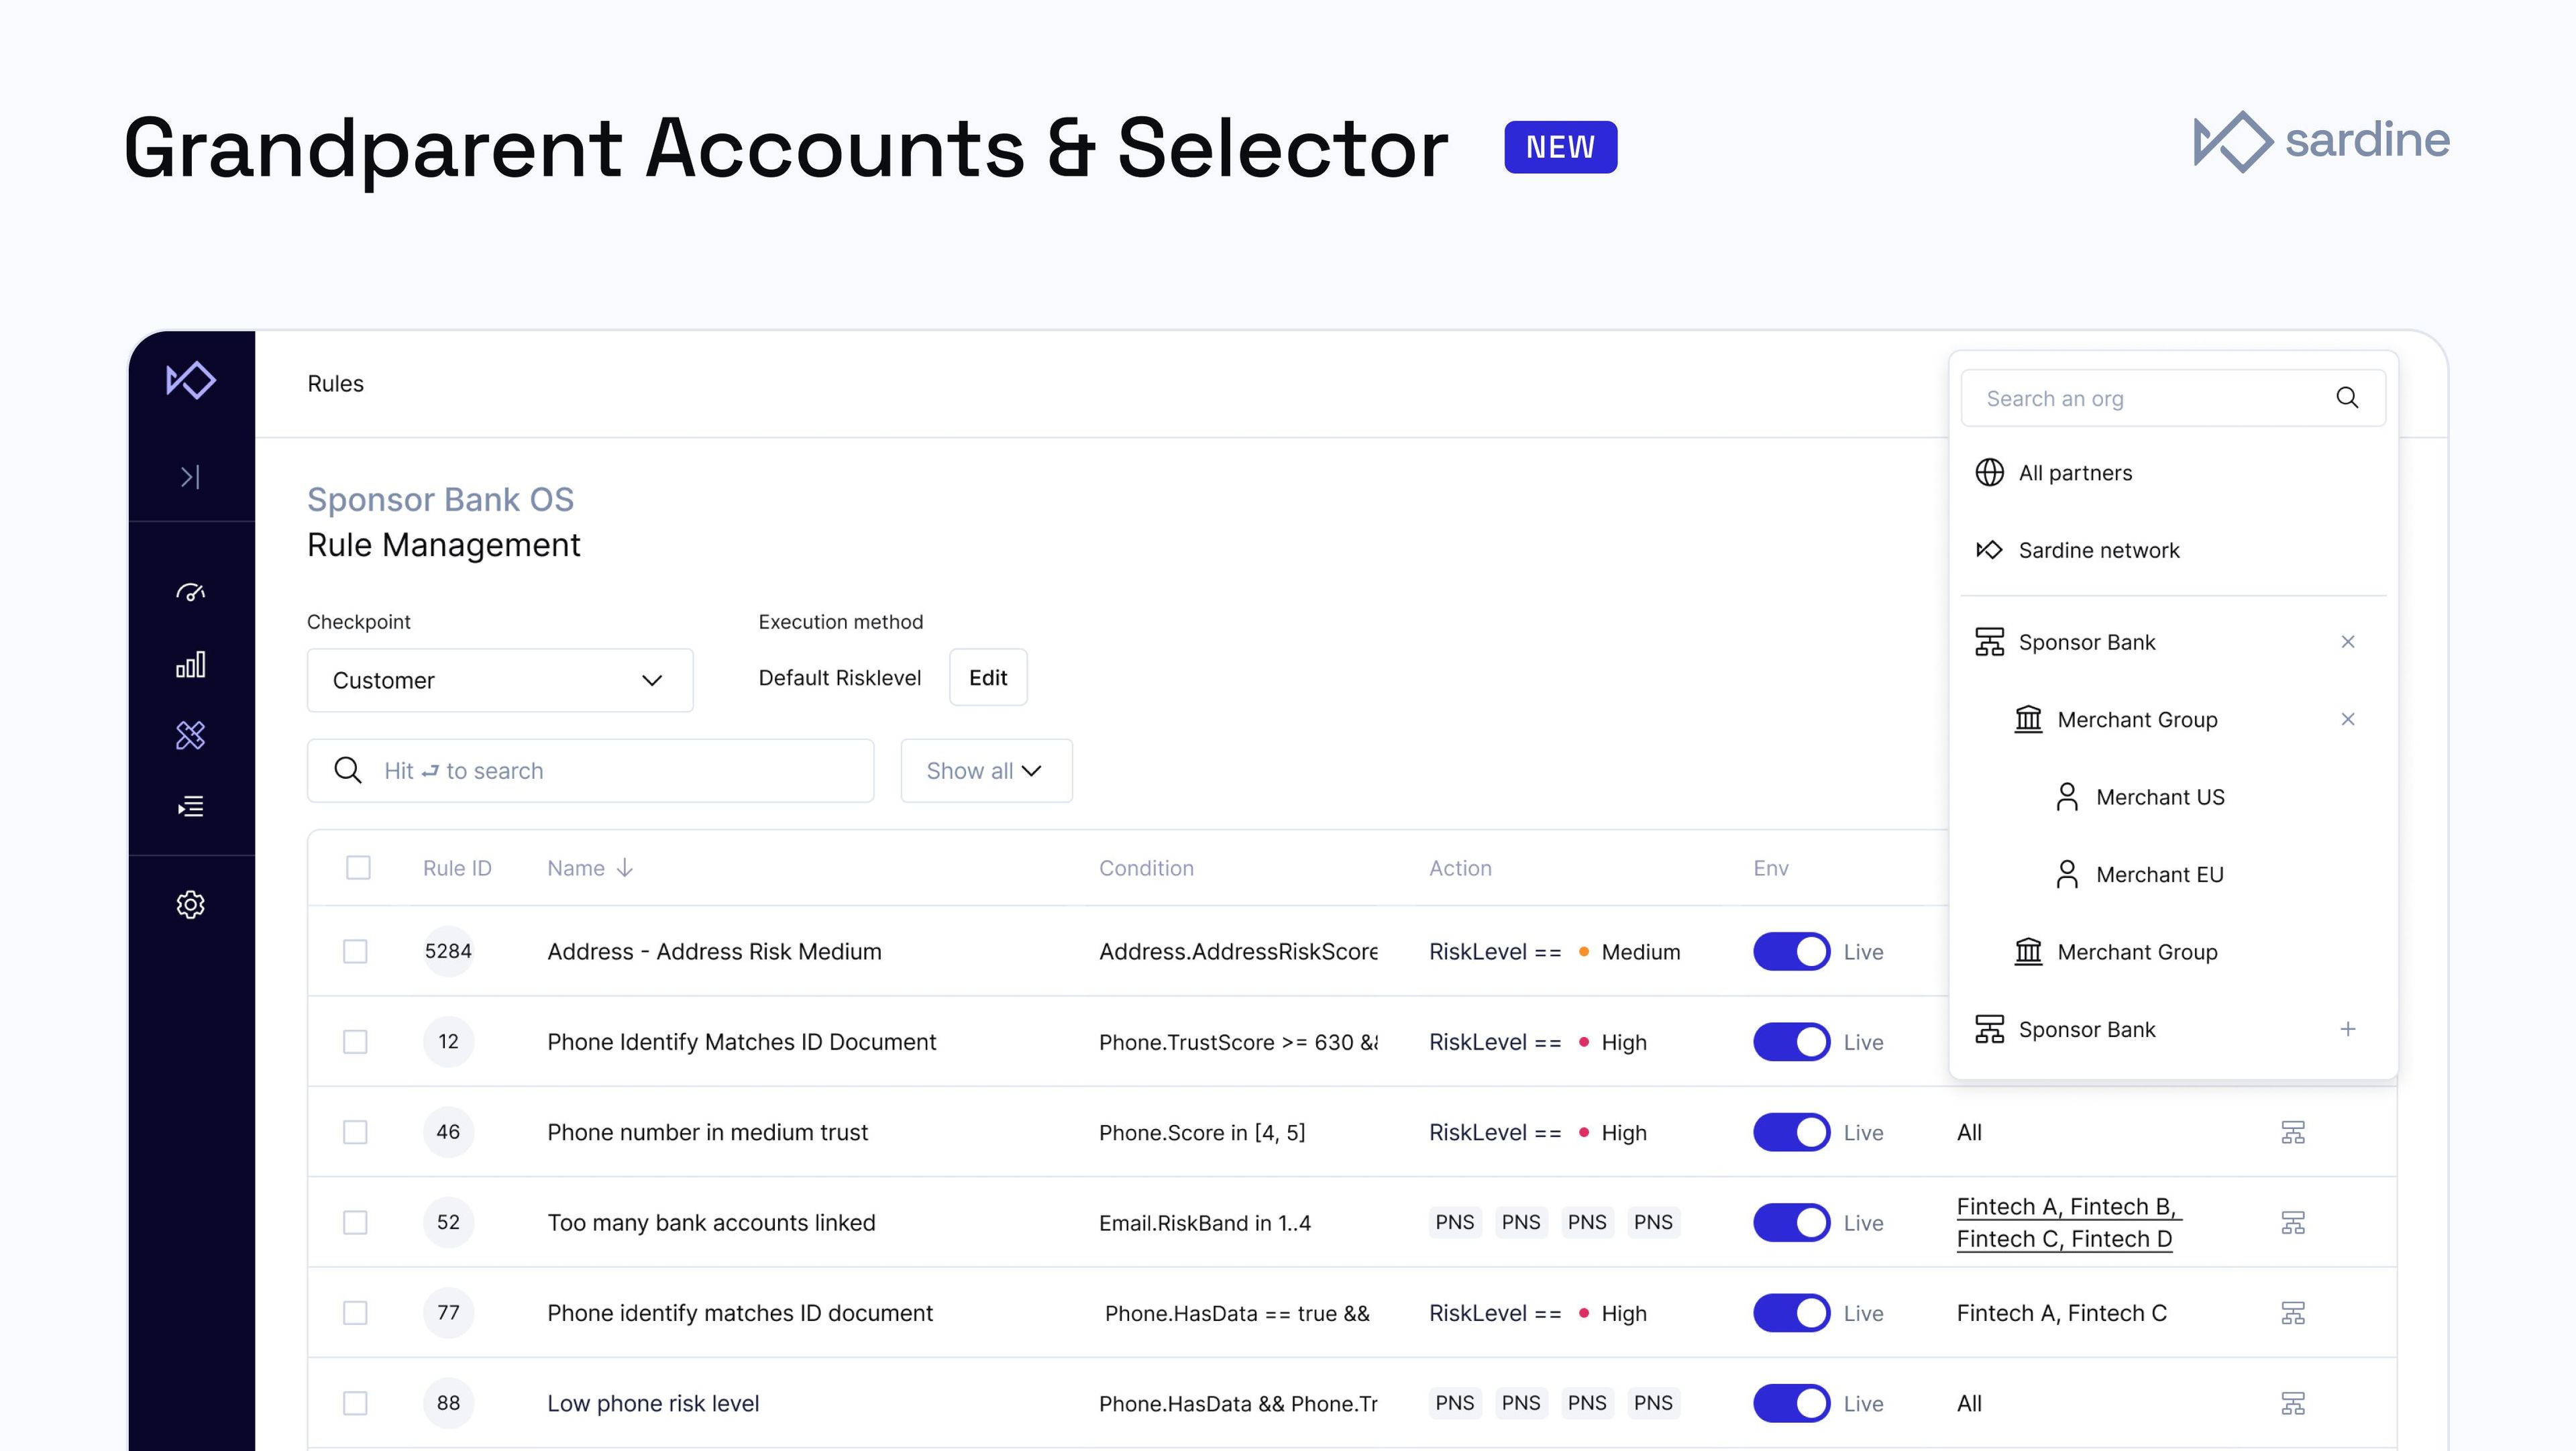This screenshot has width=2576, height=1451.
Task: Click the hierarchy icon on row 52
Action: tap(2293, 1222)
